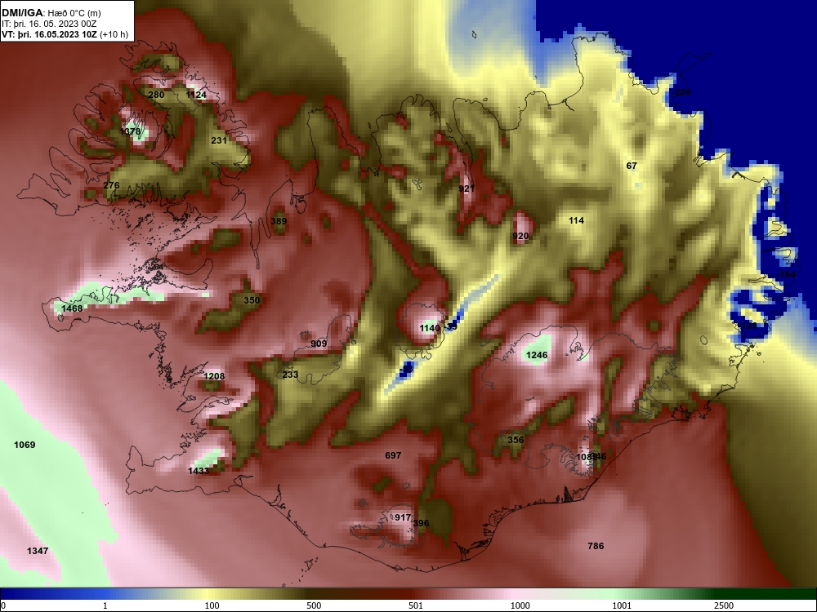The height and width of the screenshot is (612, 817).
Task: Click the VT 16.05.2023 10Z (+10 h) line
Action: click(65, 35)
